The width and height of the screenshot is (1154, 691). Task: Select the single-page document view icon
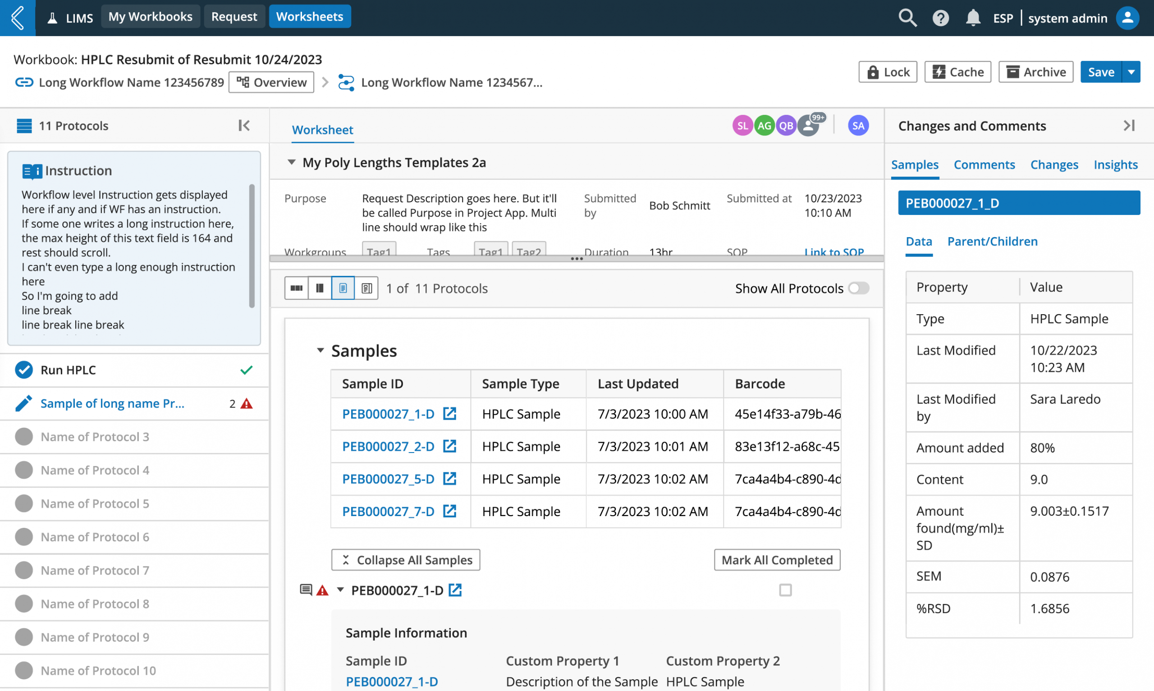click(343, 288)
